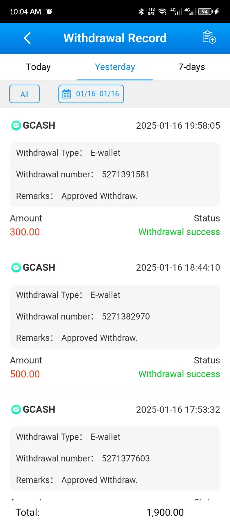Image resolution: width=230 pixels, height=525 pixels.
Task: Tap withdrawal number 5271382970
Action: [126, 316]
